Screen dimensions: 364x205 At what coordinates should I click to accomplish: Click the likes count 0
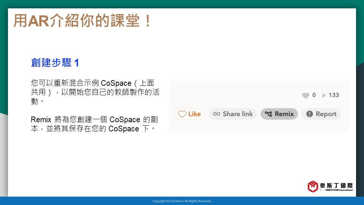314,95
